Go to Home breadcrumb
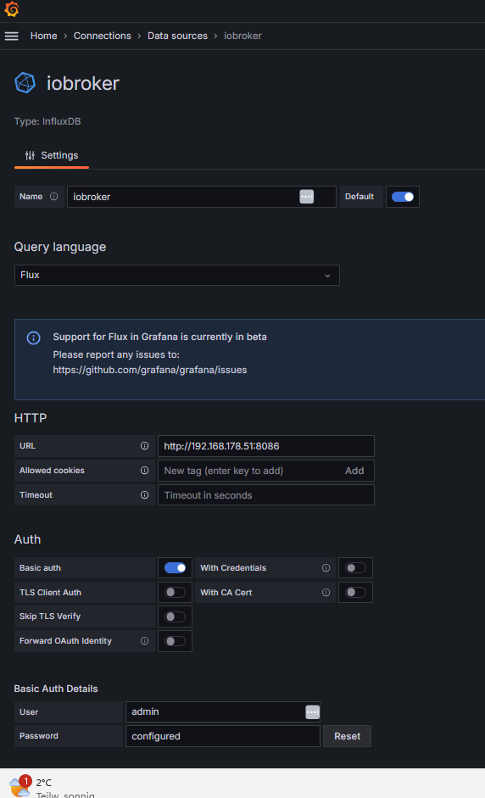The width and height of the screenshot is (485, 798). point(44,36)
